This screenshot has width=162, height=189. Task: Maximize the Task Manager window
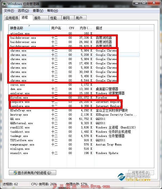click(144, 3)
